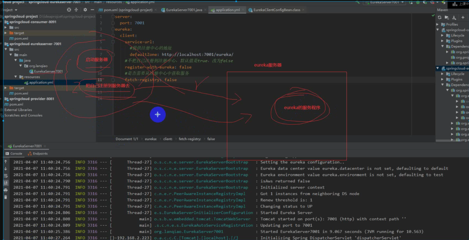Collapse the main folder arrow
This screenshot has height=240, width=469.
point(11,55)
